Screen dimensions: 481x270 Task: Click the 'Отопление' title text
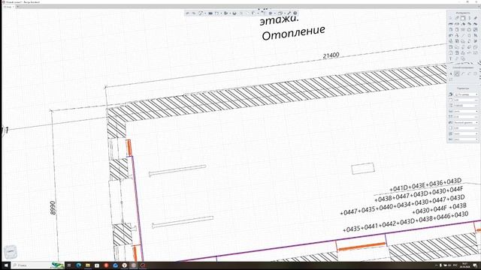pyautogui.click(x=293, y=33)
